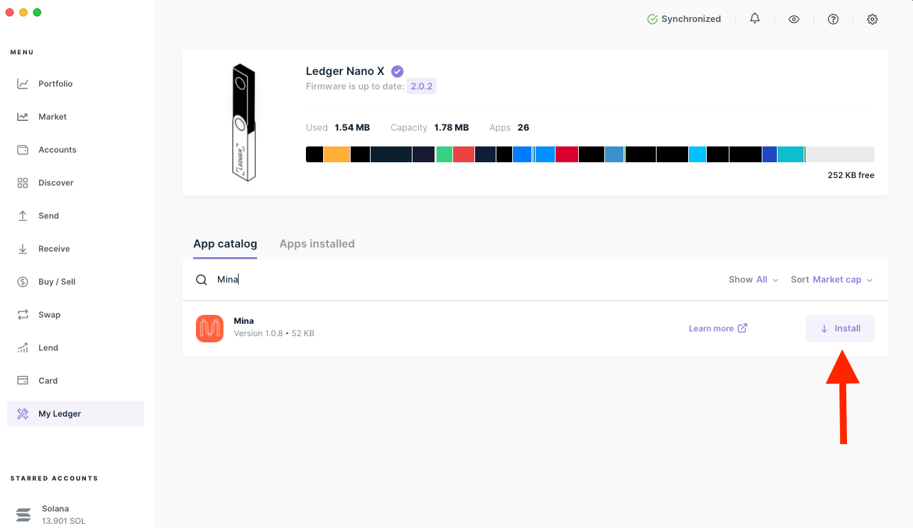
Task: Click the My Ledger tools icon
Action: [23, 414]
